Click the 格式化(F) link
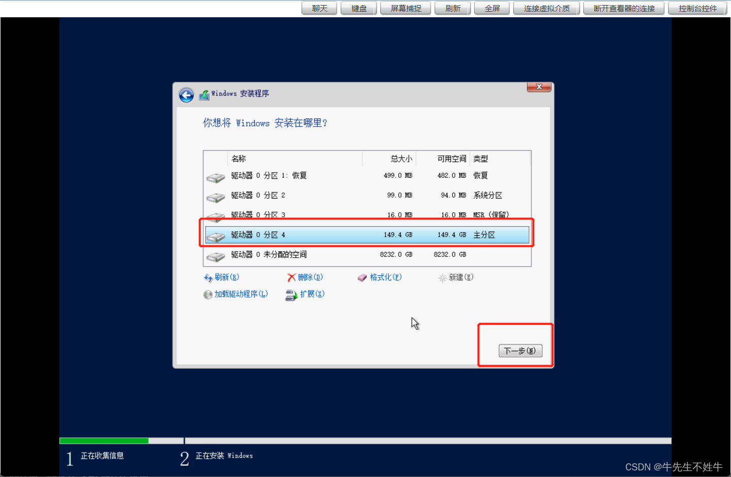The width and height of the screenshot is (731, 477). click(386, 277)
